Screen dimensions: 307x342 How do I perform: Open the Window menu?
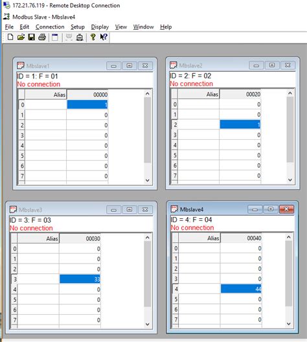coord(144,27)
